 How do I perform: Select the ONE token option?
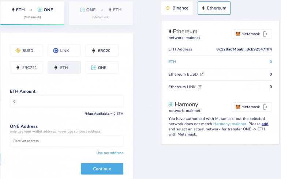click(102, 68)
